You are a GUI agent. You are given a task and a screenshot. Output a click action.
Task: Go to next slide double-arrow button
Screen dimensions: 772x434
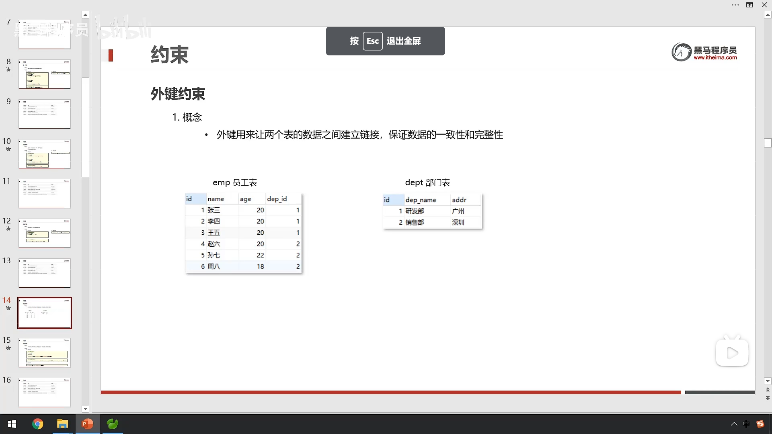[x=768, y=398]
